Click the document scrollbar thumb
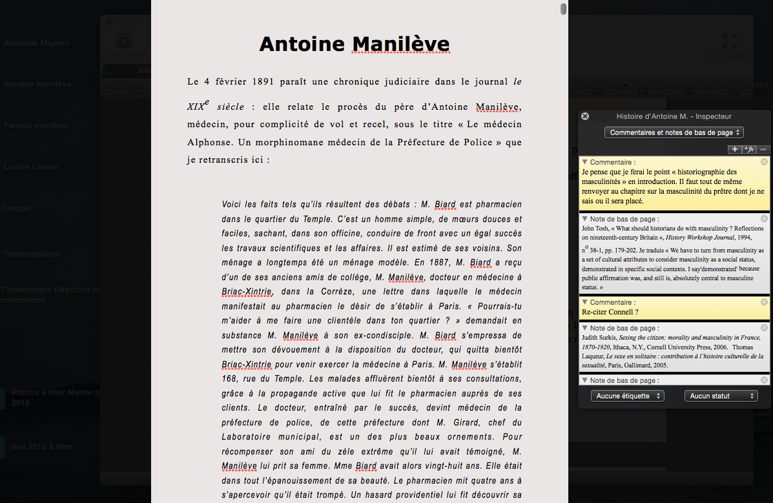This screenshot has height=503, width=773. pos(563,9)
